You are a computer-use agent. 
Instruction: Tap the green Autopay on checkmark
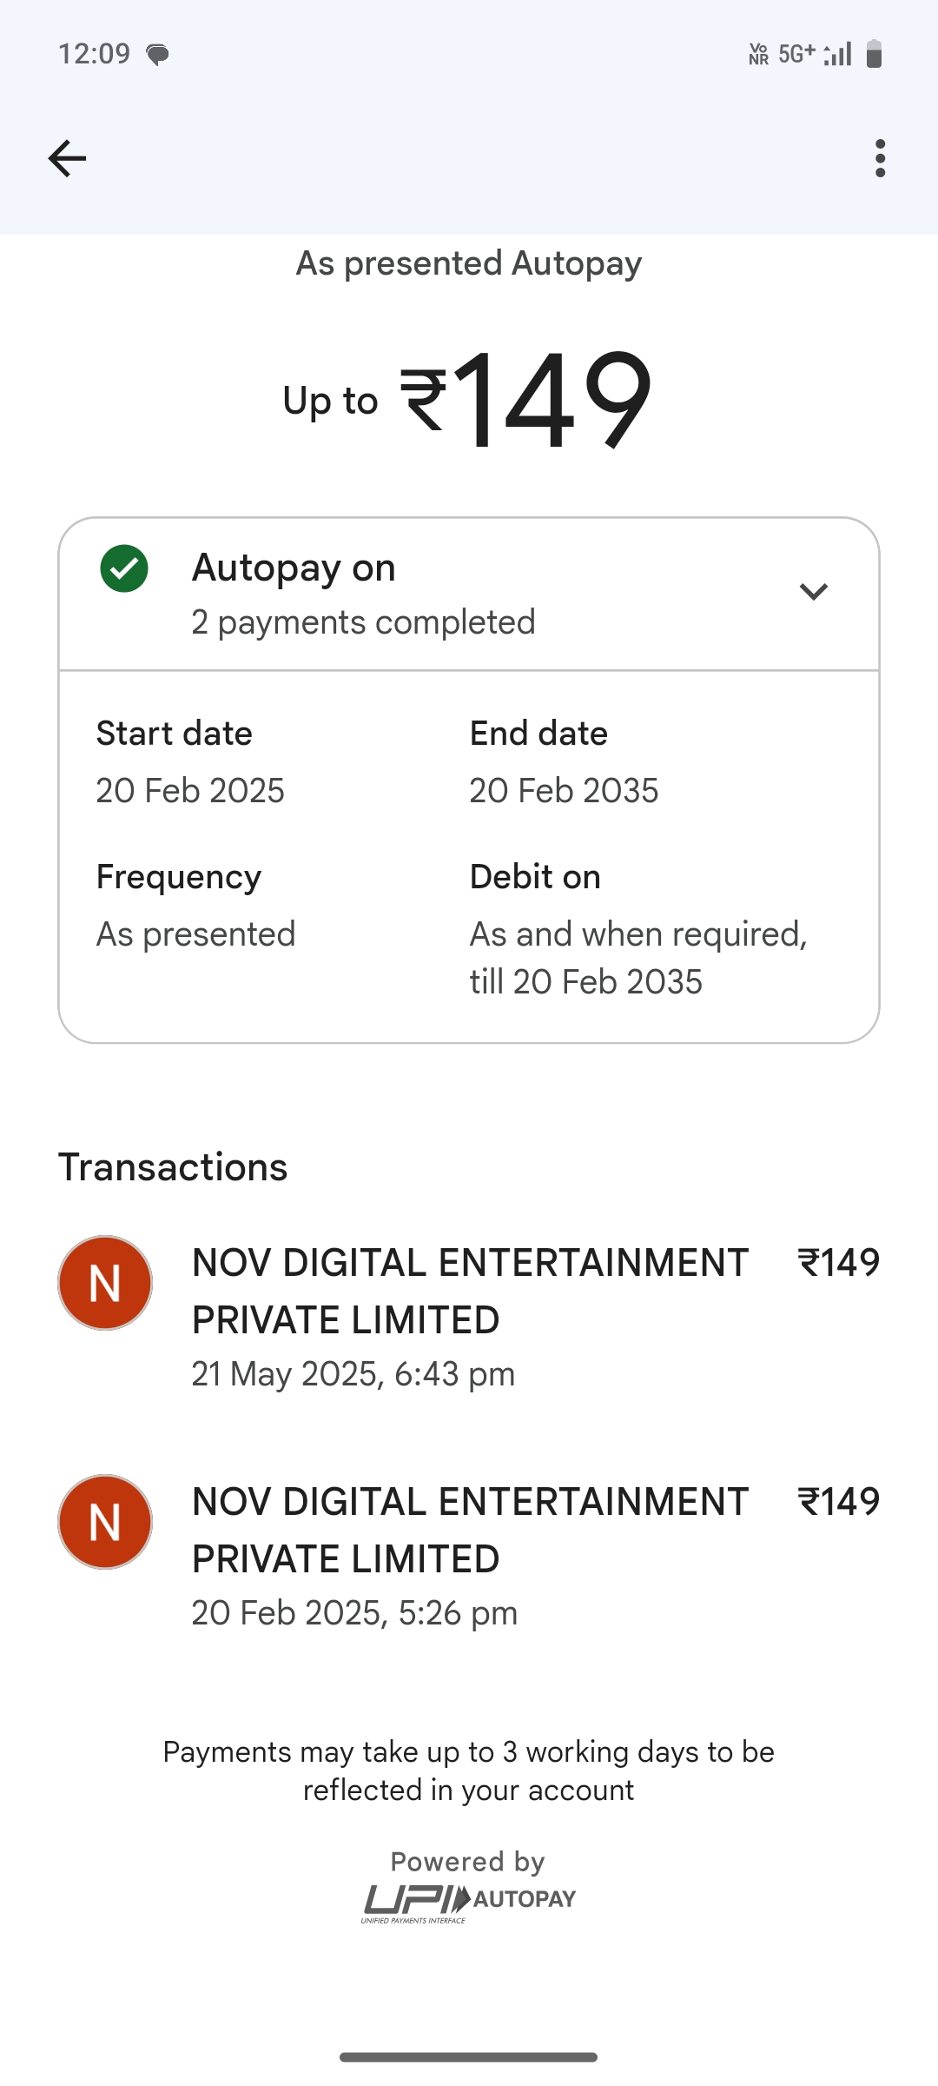(x=124, y=568)
